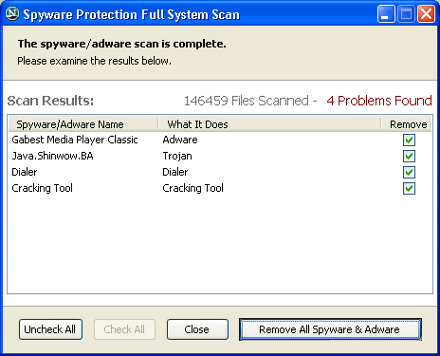Close window with the red X button
The height and width of the screenshot is (356, 440).
[426, 14]
